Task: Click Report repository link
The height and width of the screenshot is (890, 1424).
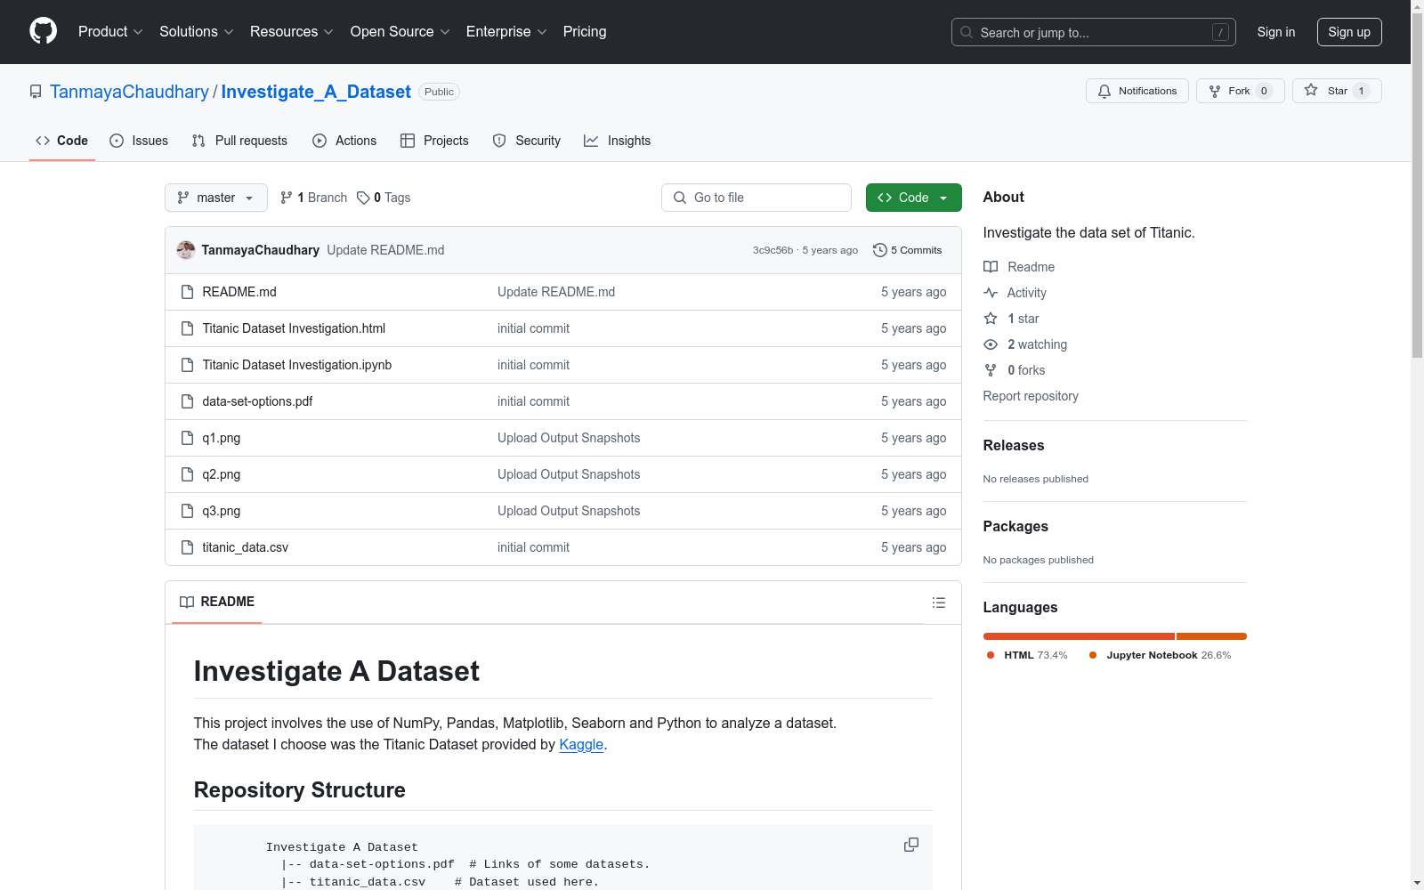Action: point(1031,396)
